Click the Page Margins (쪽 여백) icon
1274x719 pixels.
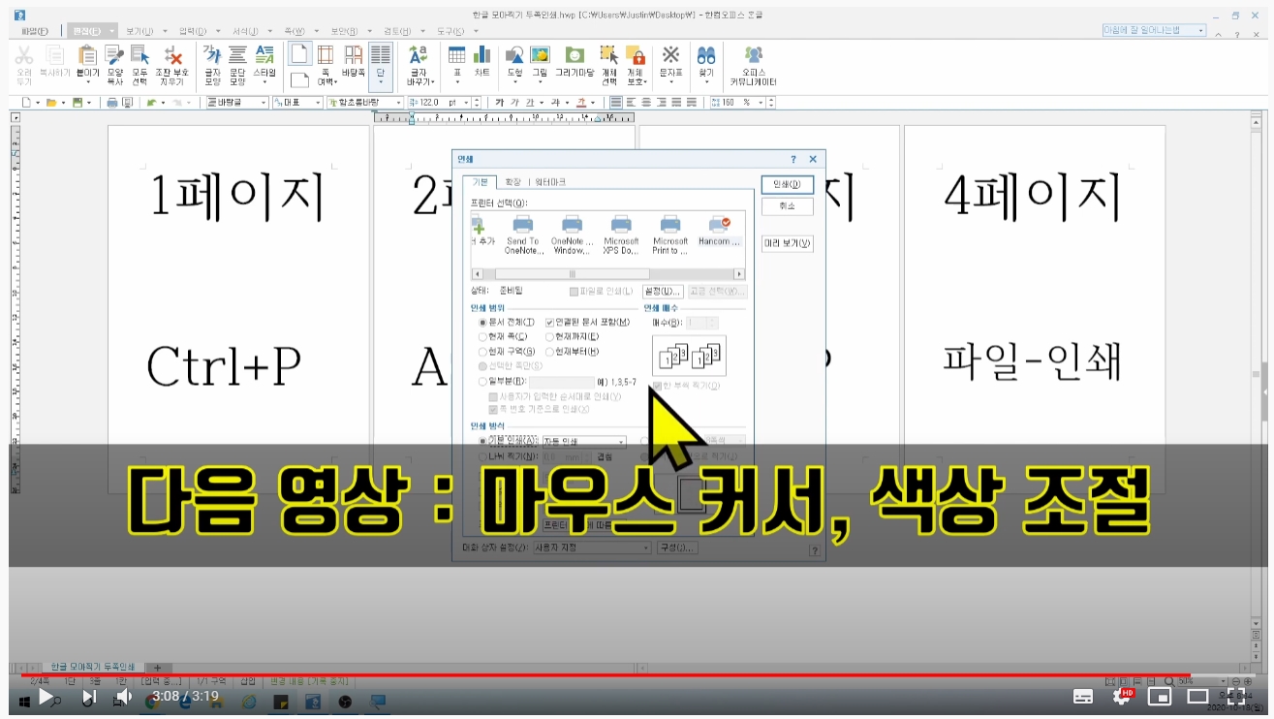[x=326, y=55]
